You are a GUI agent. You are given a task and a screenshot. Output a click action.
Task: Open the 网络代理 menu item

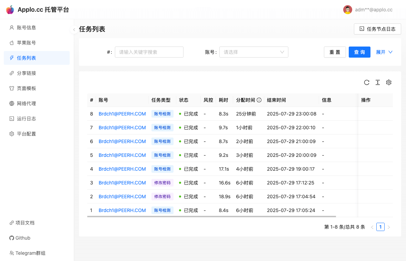click(x=27, y=103)
